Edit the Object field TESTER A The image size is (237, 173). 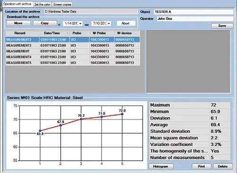(193, 12)
